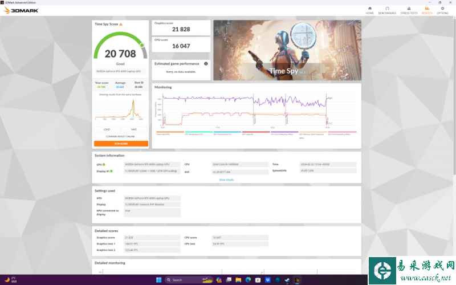Click the GPU field in System information
456x285 pixels.
click(x=152, y=165)
